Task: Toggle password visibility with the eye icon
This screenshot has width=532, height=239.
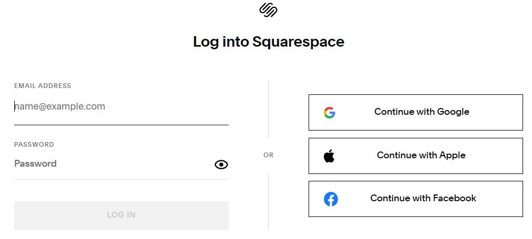Action: [221, 165]
